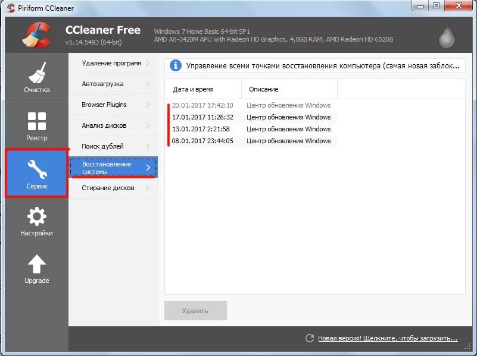This screenshot has width=477, height=356.
Task: Open Поиск дублей tool
Action: point(113,146)
